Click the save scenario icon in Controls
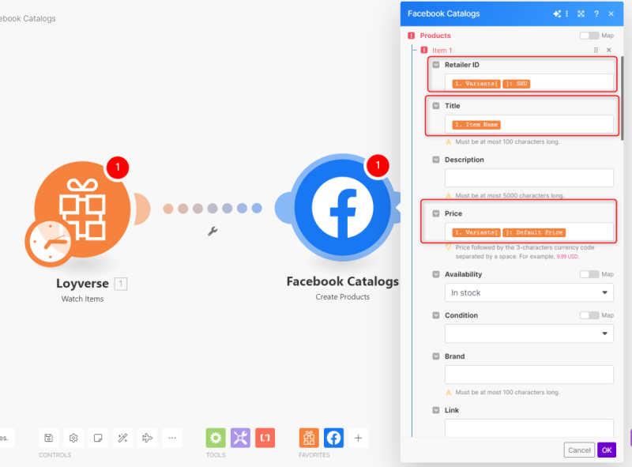The width and height of the screenshot is (632, 467). click(49, 438)
